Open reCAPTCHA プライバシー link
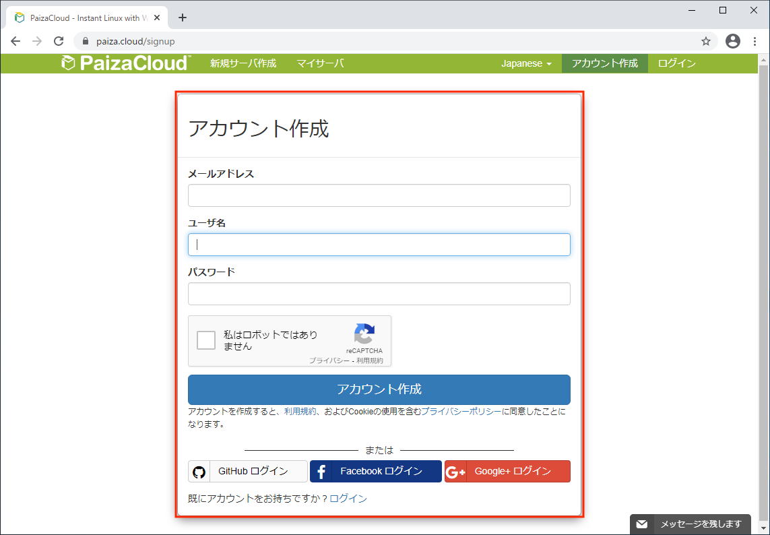 point(329,360)
